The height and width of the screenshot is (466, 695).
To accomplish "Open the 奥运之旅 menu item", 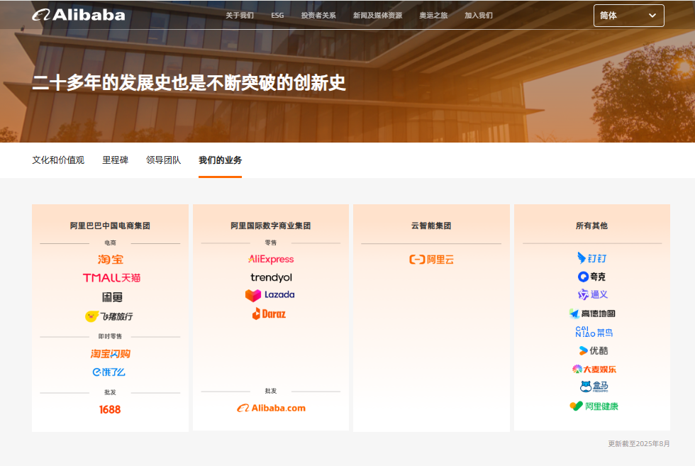I will click(x=433, y=16).
